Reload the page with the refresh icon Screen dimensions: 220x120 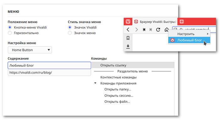pos(158,30)
